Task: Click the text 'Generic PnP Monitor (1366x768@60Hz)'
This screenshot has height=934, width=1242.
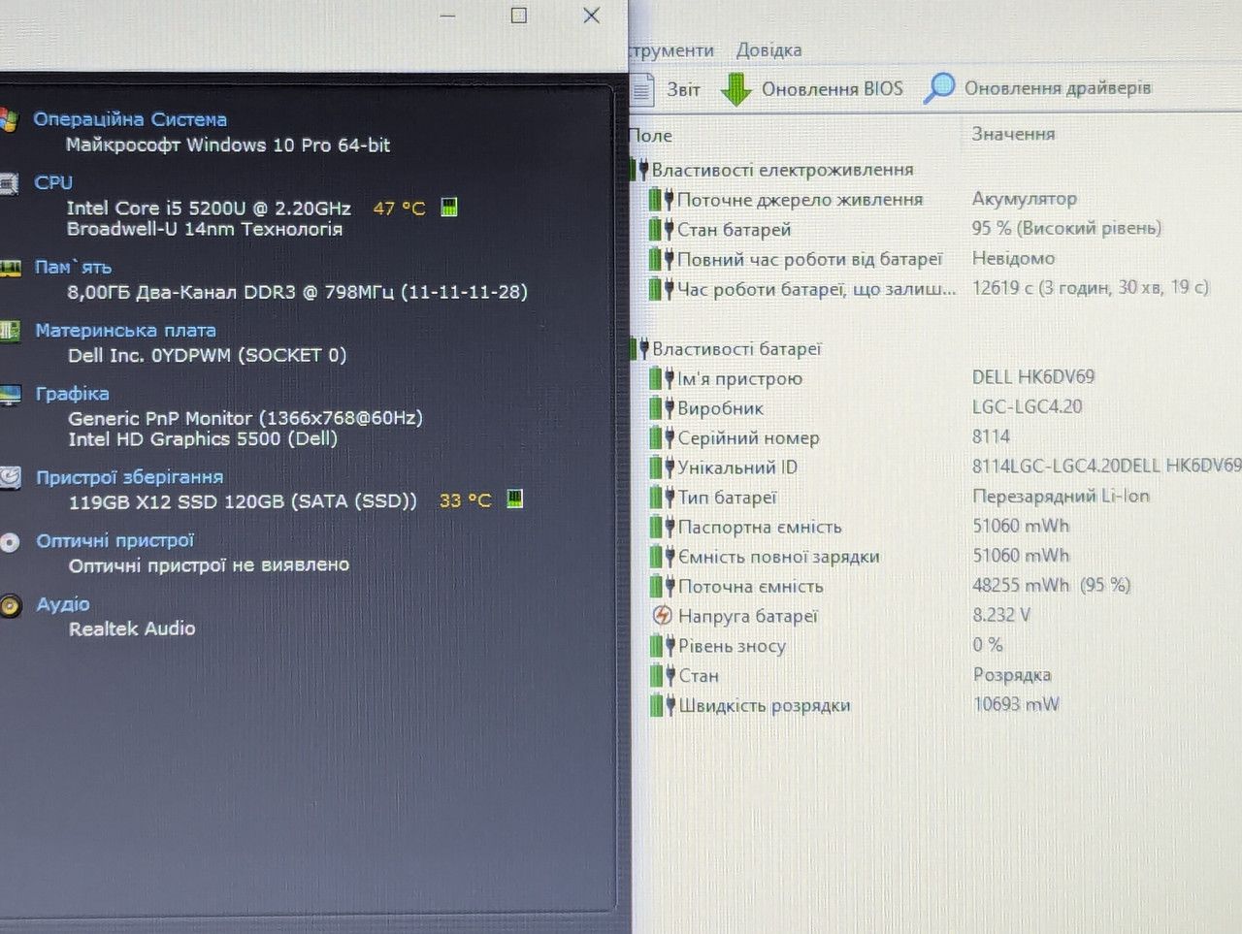Action: (x=245, y=418)
